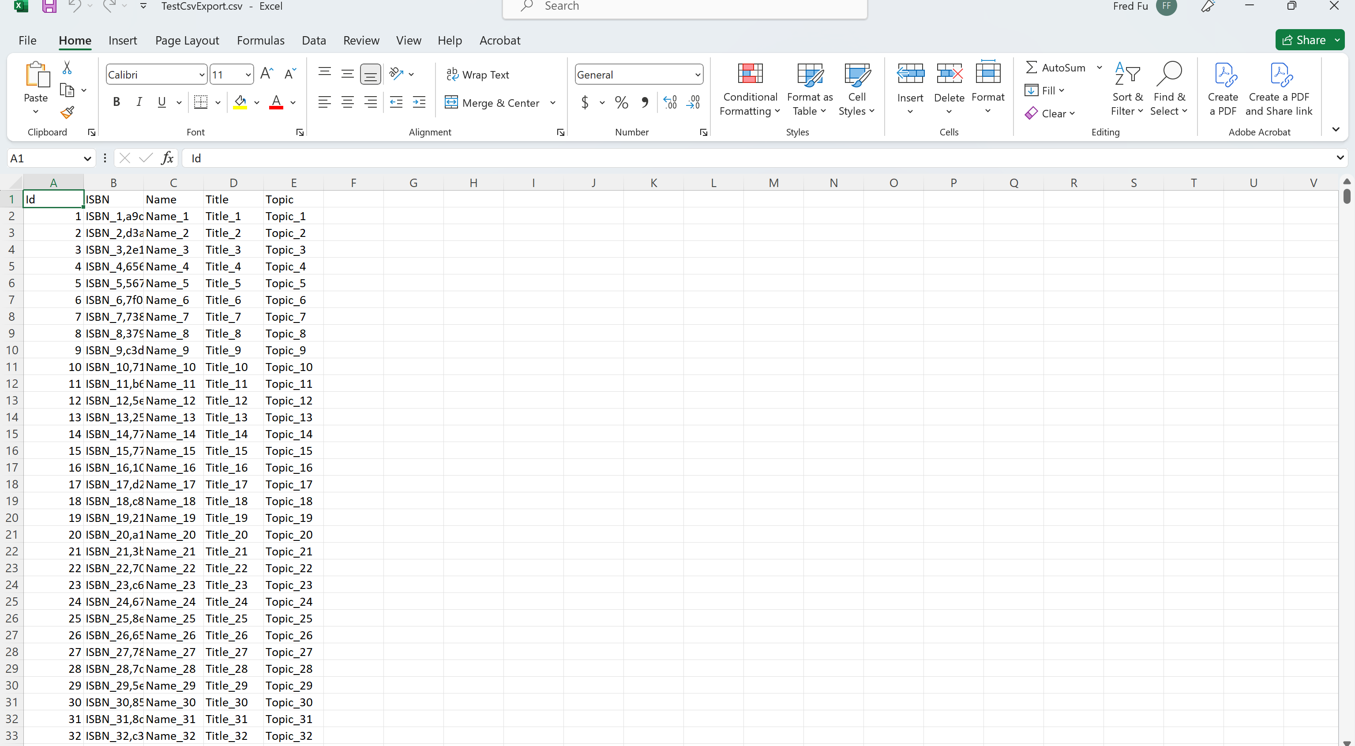Expand the General number format dropdown
Viewport: 1355px width, 746px height.
[698, 75]
